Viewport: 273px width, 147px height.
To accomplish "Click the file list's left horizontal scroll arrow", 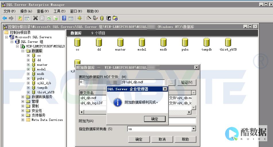I will tap(82, 112).
